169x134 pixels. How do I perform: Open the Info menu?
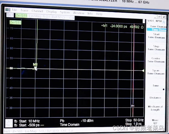click(x=90, y=14)
